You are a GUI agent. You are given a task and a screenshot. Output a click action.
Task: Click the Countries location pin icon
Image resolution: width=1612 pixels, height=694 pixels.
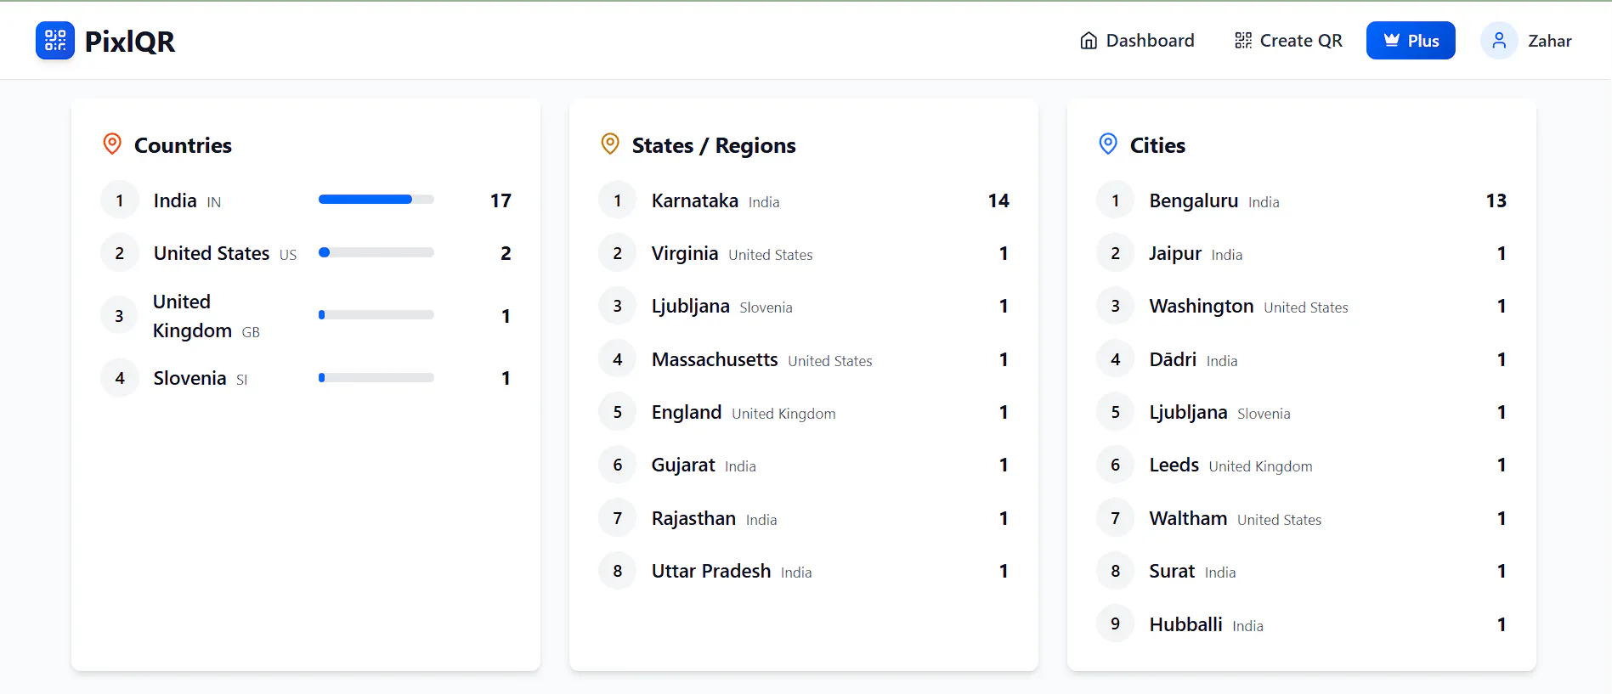112,144
